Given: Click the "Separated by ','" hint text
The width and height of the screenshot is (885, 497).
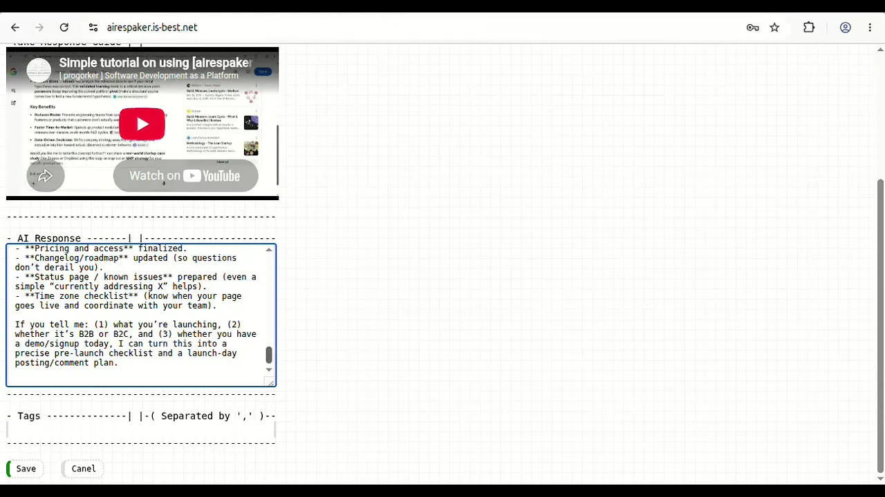Looking at the screenshot, I should click(207, 416).
